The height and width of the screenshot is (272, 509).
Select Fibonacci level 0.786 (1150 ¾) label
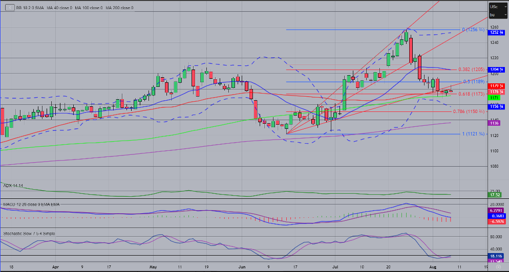click(469, 111)
